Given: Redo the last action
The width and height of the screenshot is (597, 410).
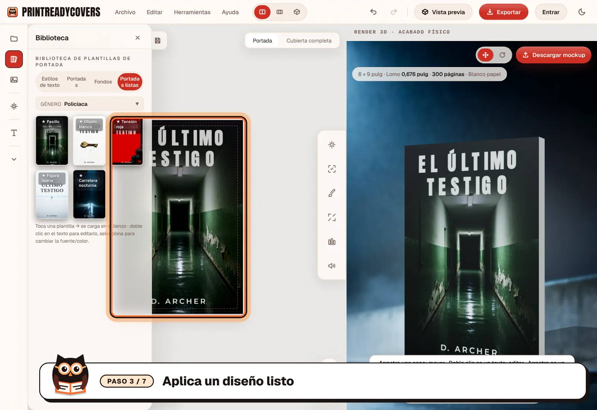Looking at the screenshot, I should pos(394,12).
